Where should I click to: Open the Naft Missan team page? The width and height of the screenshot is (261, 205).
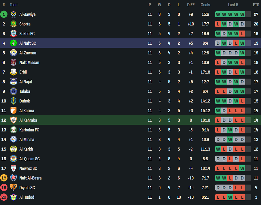click(x=29, y=62)
